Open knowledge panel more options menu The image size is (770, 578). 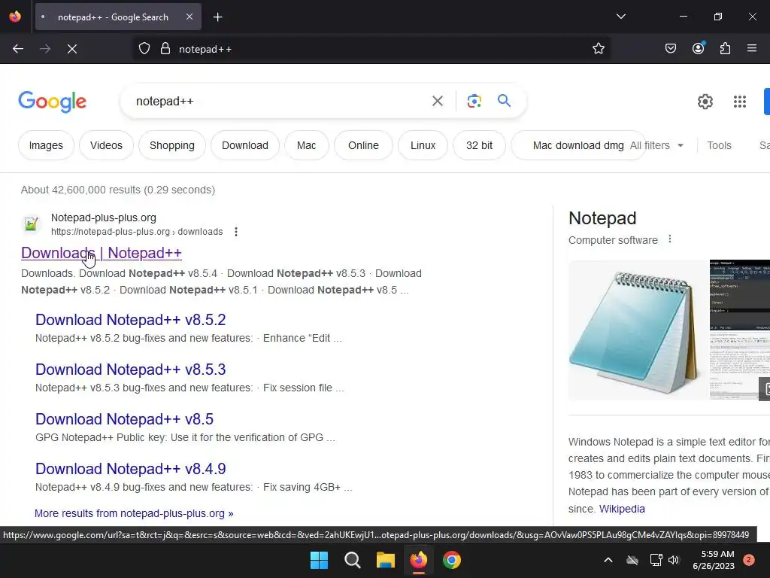670,239
